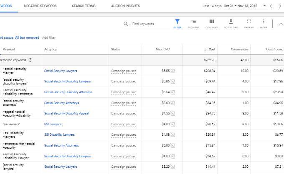Click chart icon next to $3.63 Max CPC

click(173, 103)
